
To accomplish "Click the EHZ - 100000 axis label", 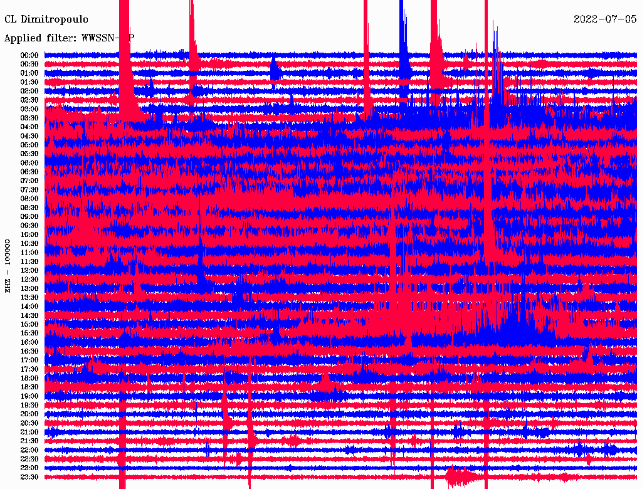I will (8, 266).
